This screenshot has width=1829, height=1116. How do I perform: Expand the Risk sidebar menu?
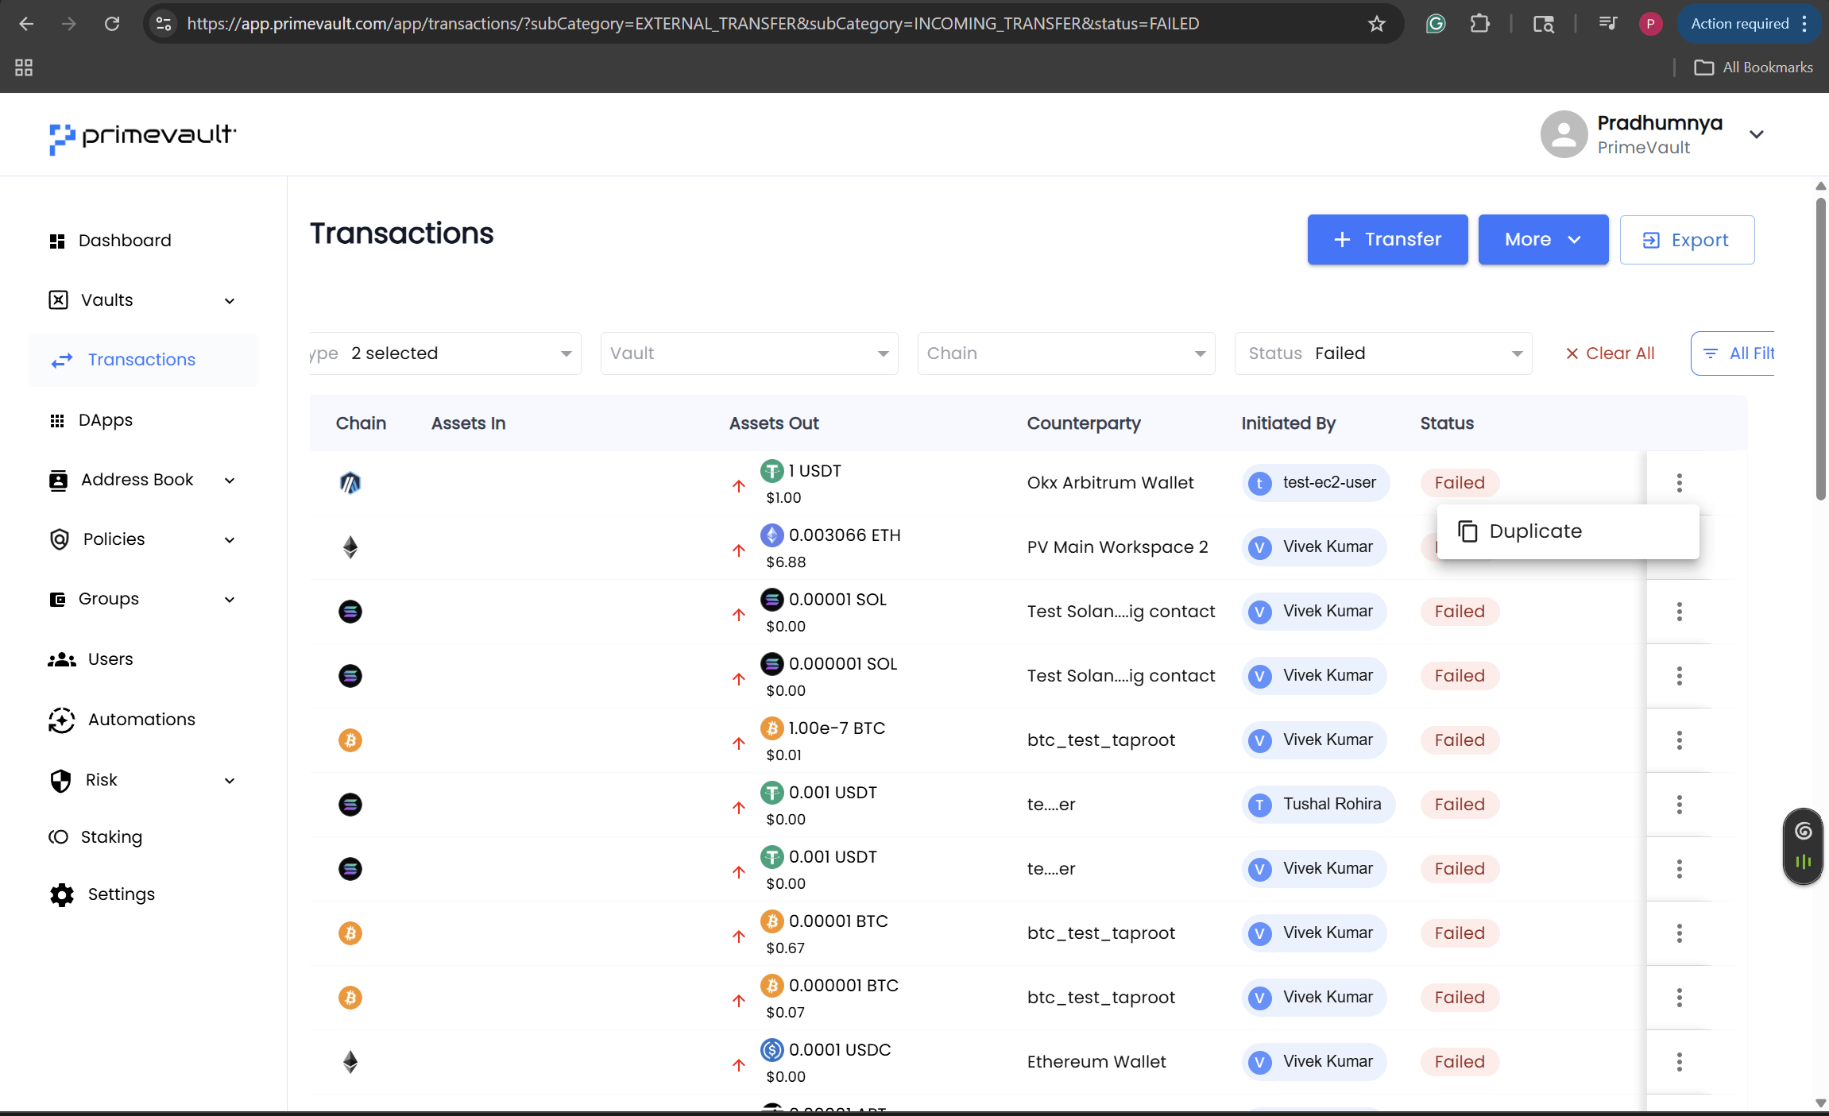point(143,780)
